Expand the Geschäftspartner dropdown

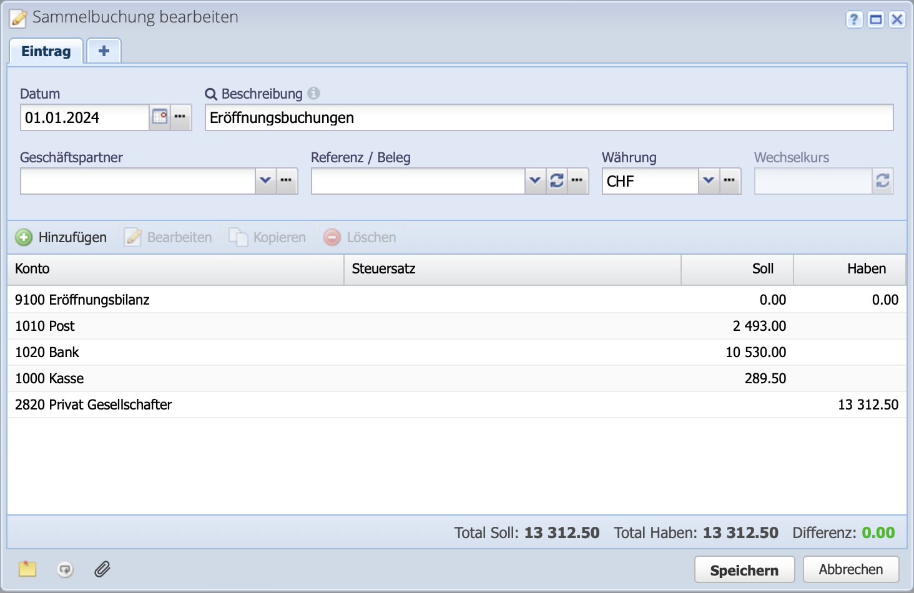tap(265, 181)
